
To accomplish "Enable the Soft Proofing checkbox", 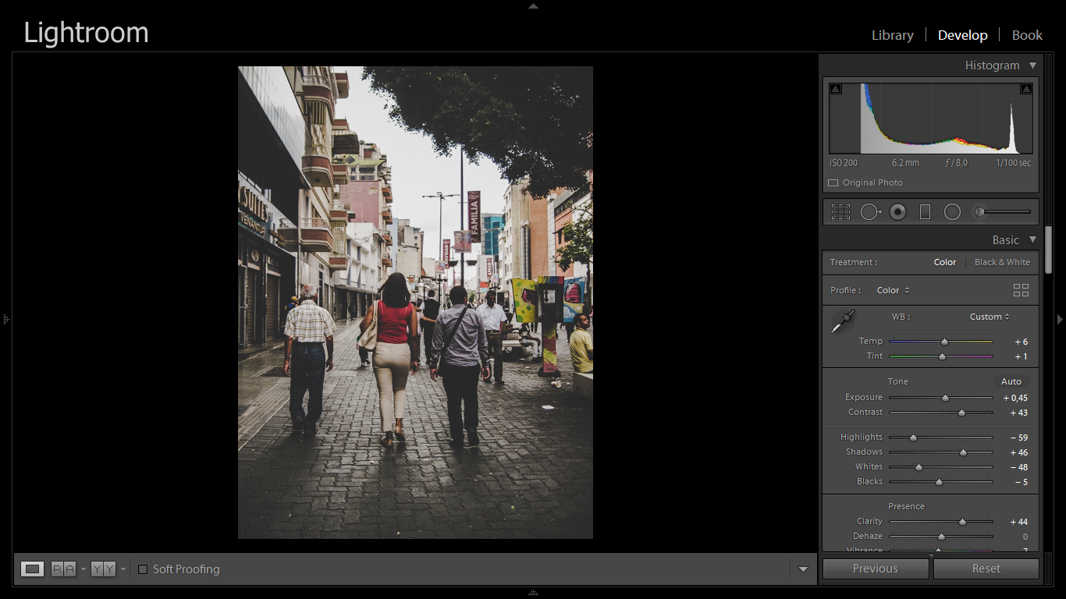I will pyautogui.click(x=143, y=569).
